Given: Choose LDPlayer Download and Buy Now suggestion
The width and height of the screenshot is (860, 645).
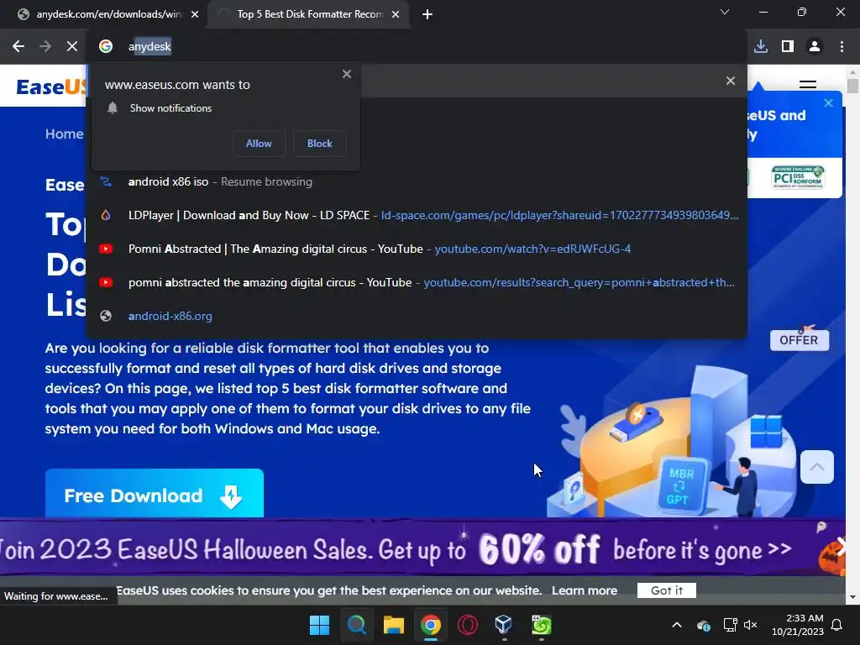Looking at the screenshot, I should click(x=417, y=216).
